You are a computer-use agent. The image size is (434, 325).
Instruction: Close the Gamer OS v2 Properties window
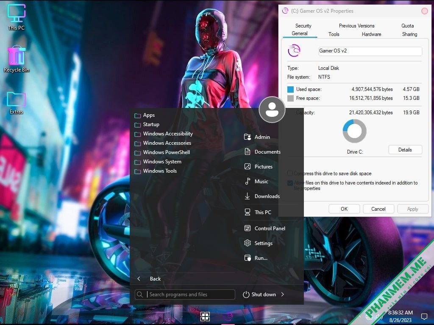(x=425, y=11)
